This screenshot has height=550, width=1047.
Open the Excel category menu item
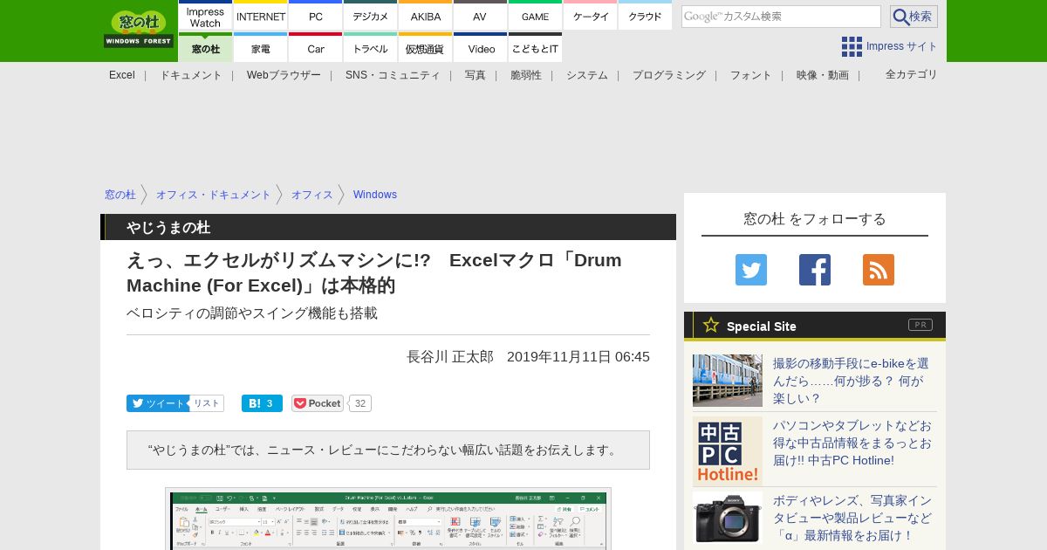point(122,75)
